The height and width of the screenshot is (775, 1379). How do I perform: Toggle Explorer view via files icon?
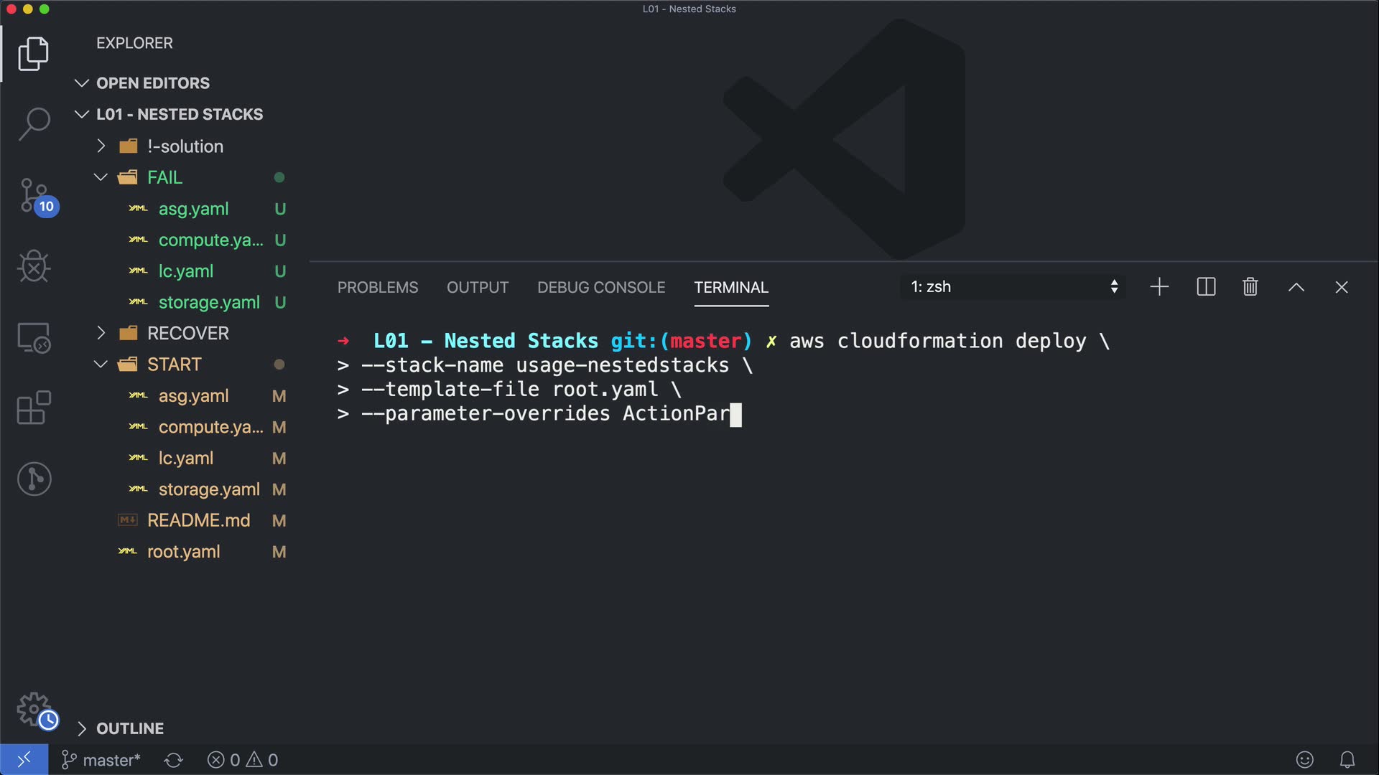pos(34,54)
